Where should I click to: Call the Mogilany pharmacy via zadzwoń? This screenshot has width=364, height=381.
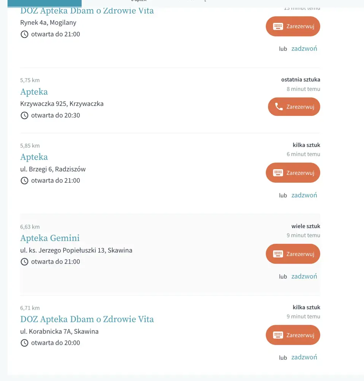tap(304, 49)
